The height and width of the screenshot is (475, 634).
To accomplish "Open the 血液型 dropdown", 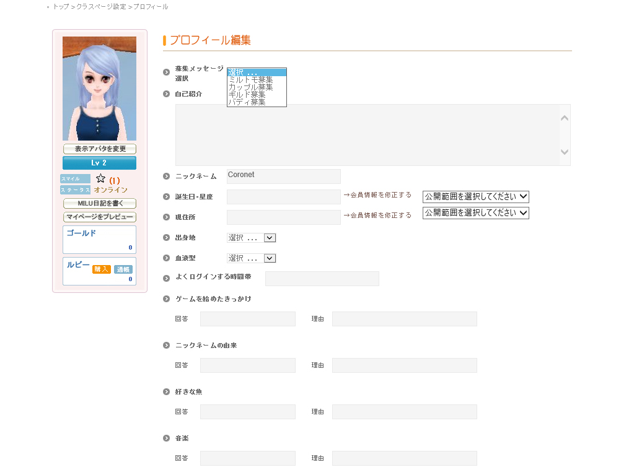I will 251,258.
